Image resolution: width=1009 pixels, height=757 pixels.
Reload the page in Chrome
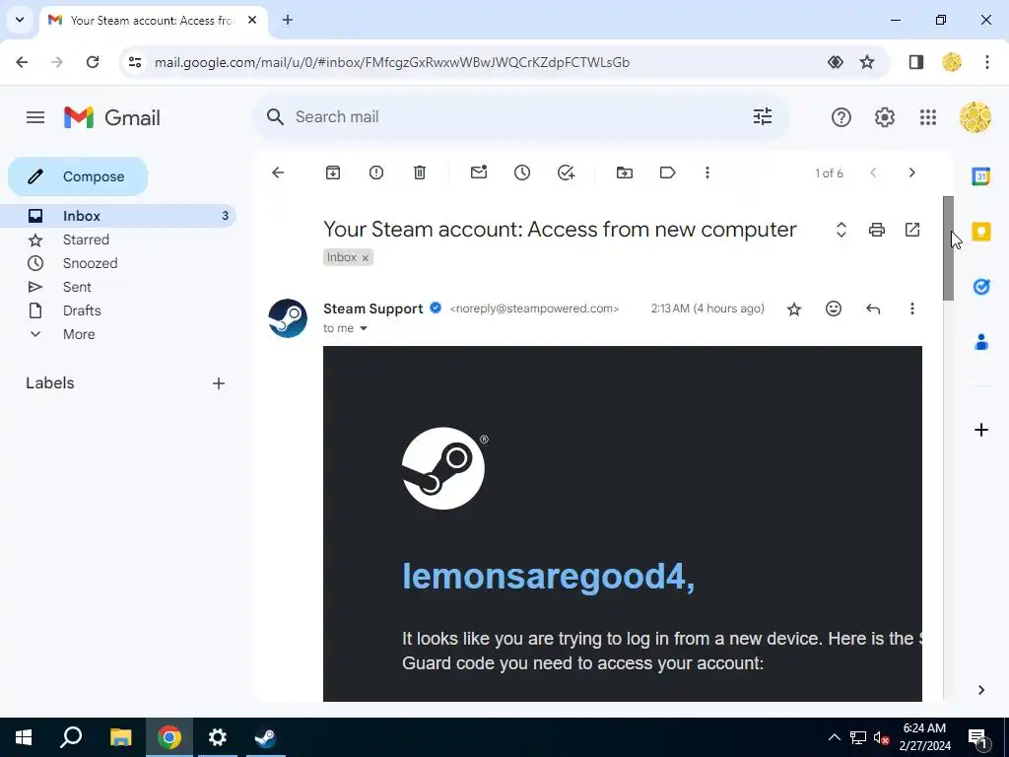[x=93, y=62]
